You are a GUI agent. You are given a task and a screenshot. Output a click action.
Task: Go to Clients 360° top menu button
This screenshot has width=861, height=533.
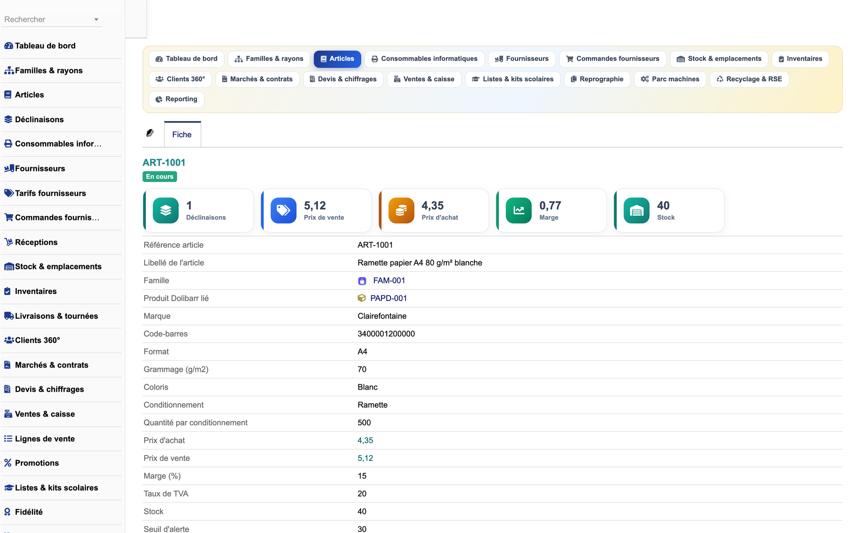181,79
